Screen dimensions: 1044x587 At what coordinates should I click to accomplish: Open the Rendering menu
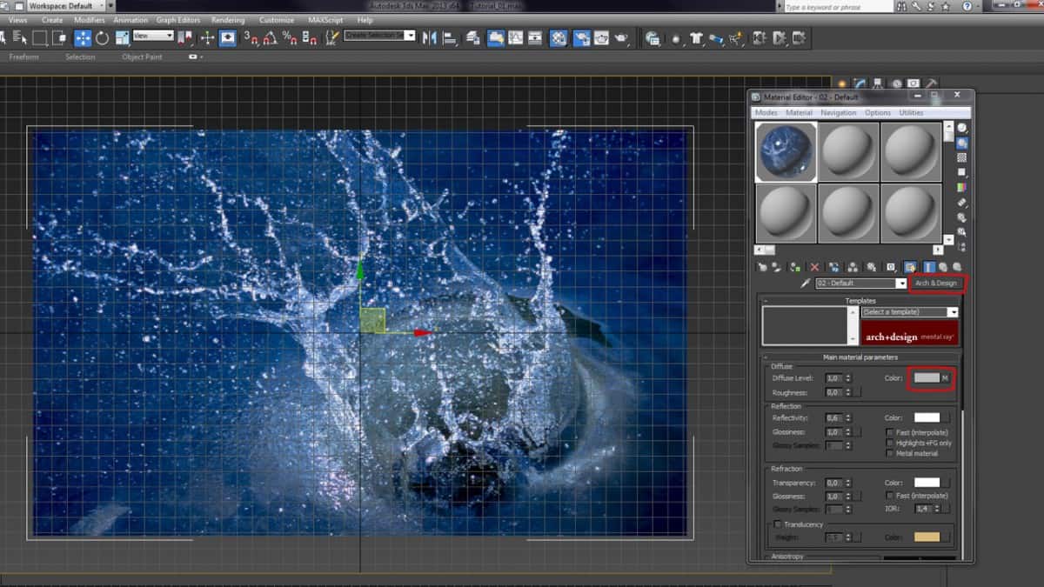pos(228,20)
